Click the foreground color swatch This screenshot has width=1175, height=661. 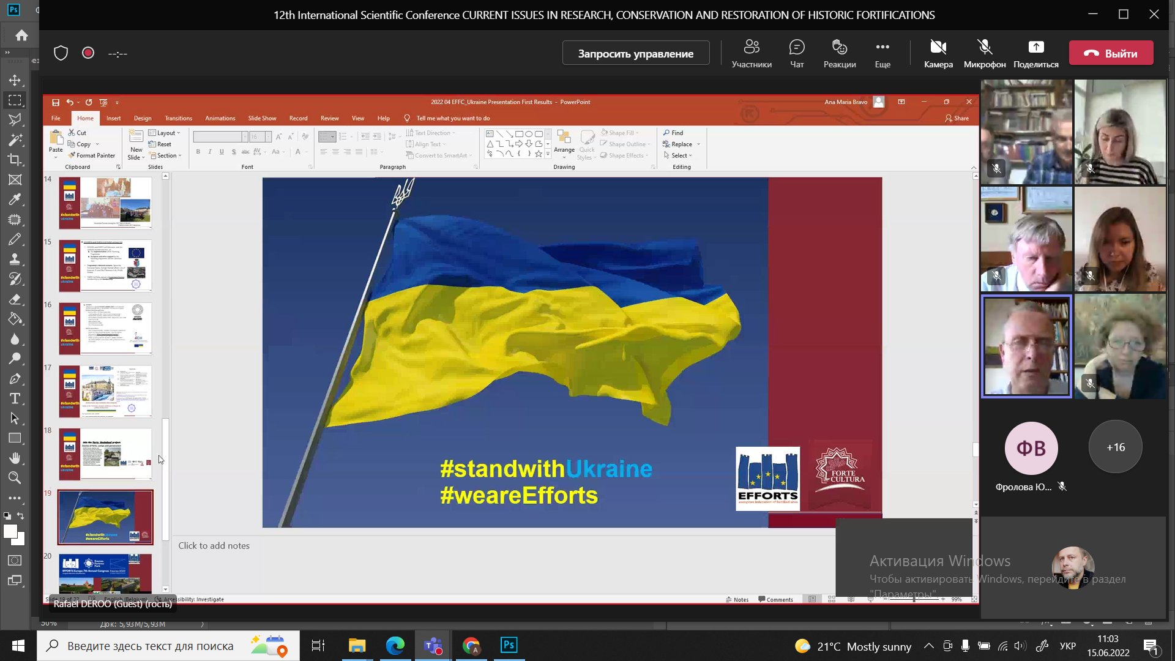[x=10, y=532]
